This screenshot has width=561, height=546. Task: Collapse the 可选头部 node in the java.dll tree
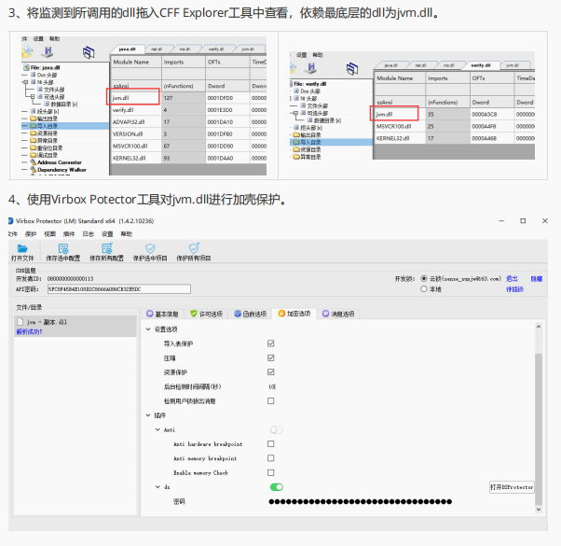coord(33,97)
